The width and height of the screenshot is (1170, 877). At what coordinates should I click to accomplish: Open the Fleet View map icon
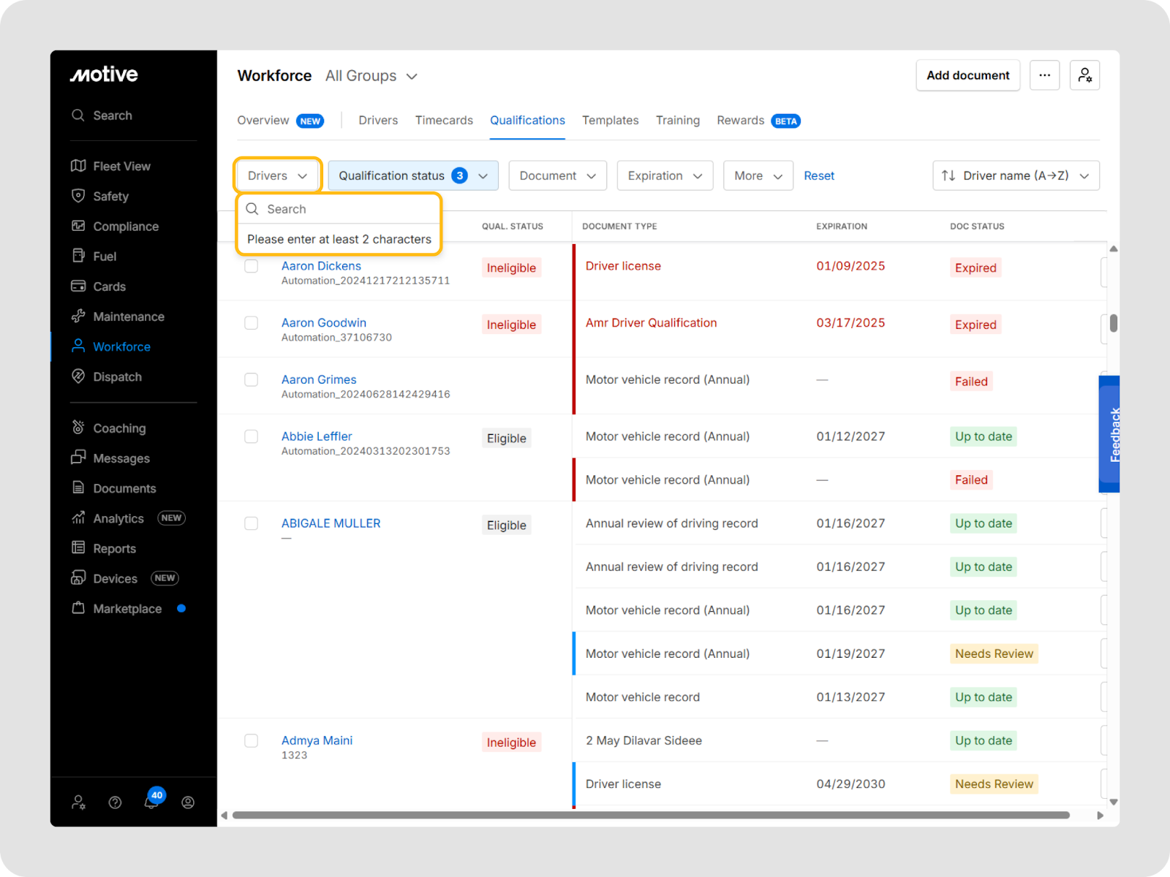tap(78, 166)
